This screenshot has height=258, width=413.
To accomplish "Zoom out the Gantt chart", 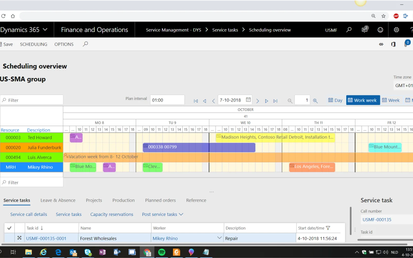I will [290, 101].
